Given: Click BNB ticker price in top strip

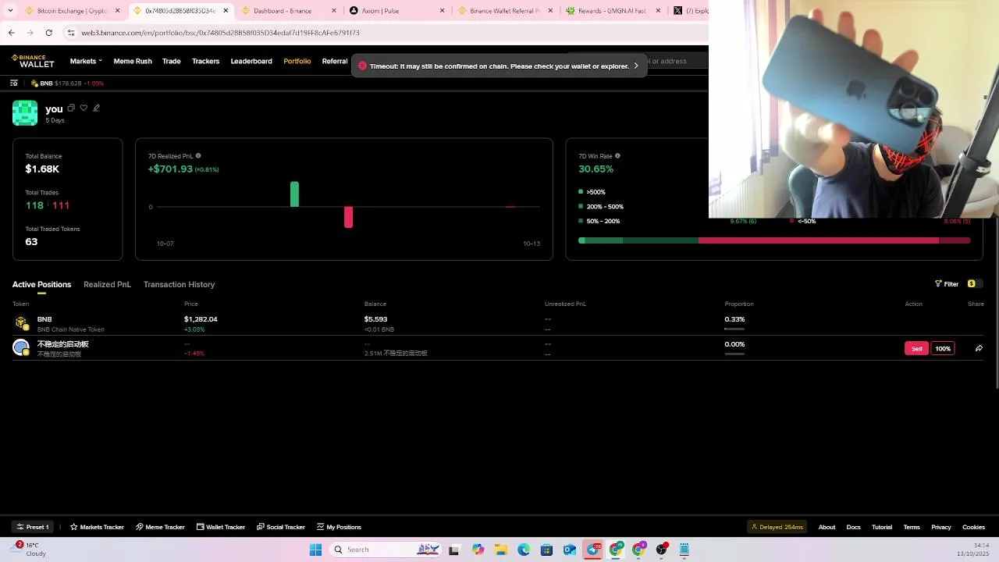Looking at the screenshot, I should (x=68, y=83).
